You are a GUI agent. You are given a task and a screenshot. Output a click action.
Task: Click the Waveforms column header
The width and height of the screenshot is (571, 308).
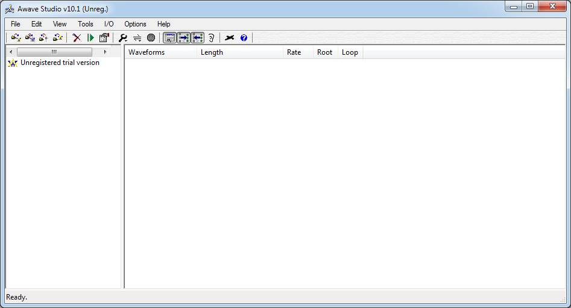pyautogui.click(x=160, y=52)
